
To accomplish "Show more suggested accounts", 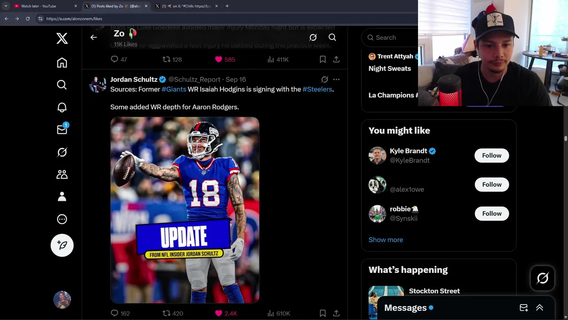I will (x=386, y=240).
